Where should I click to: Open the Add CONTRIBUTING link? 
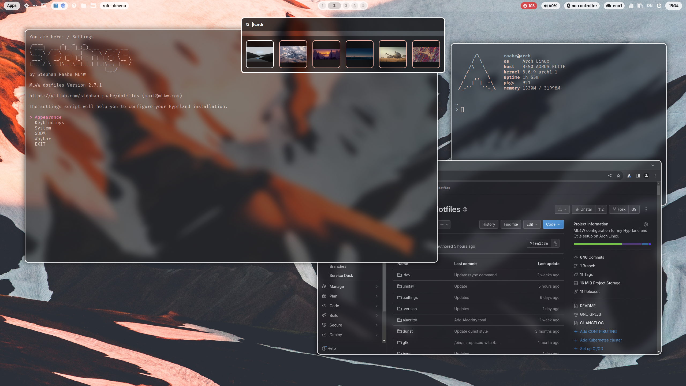click(x=598, y=331)
